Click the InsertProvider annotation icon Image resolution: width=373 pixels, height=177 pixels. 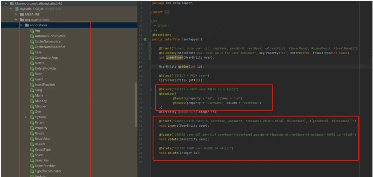32,85
